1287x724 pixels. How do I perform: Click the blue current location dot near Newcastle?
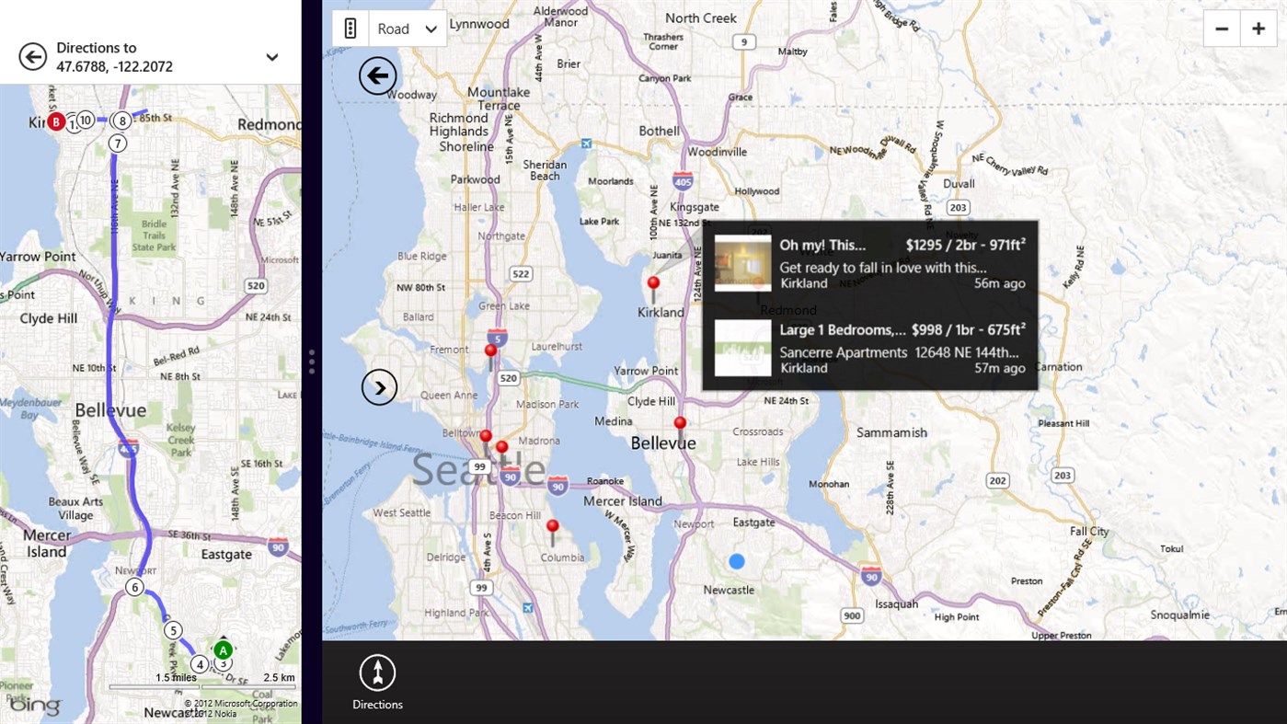tap(735, 560)
